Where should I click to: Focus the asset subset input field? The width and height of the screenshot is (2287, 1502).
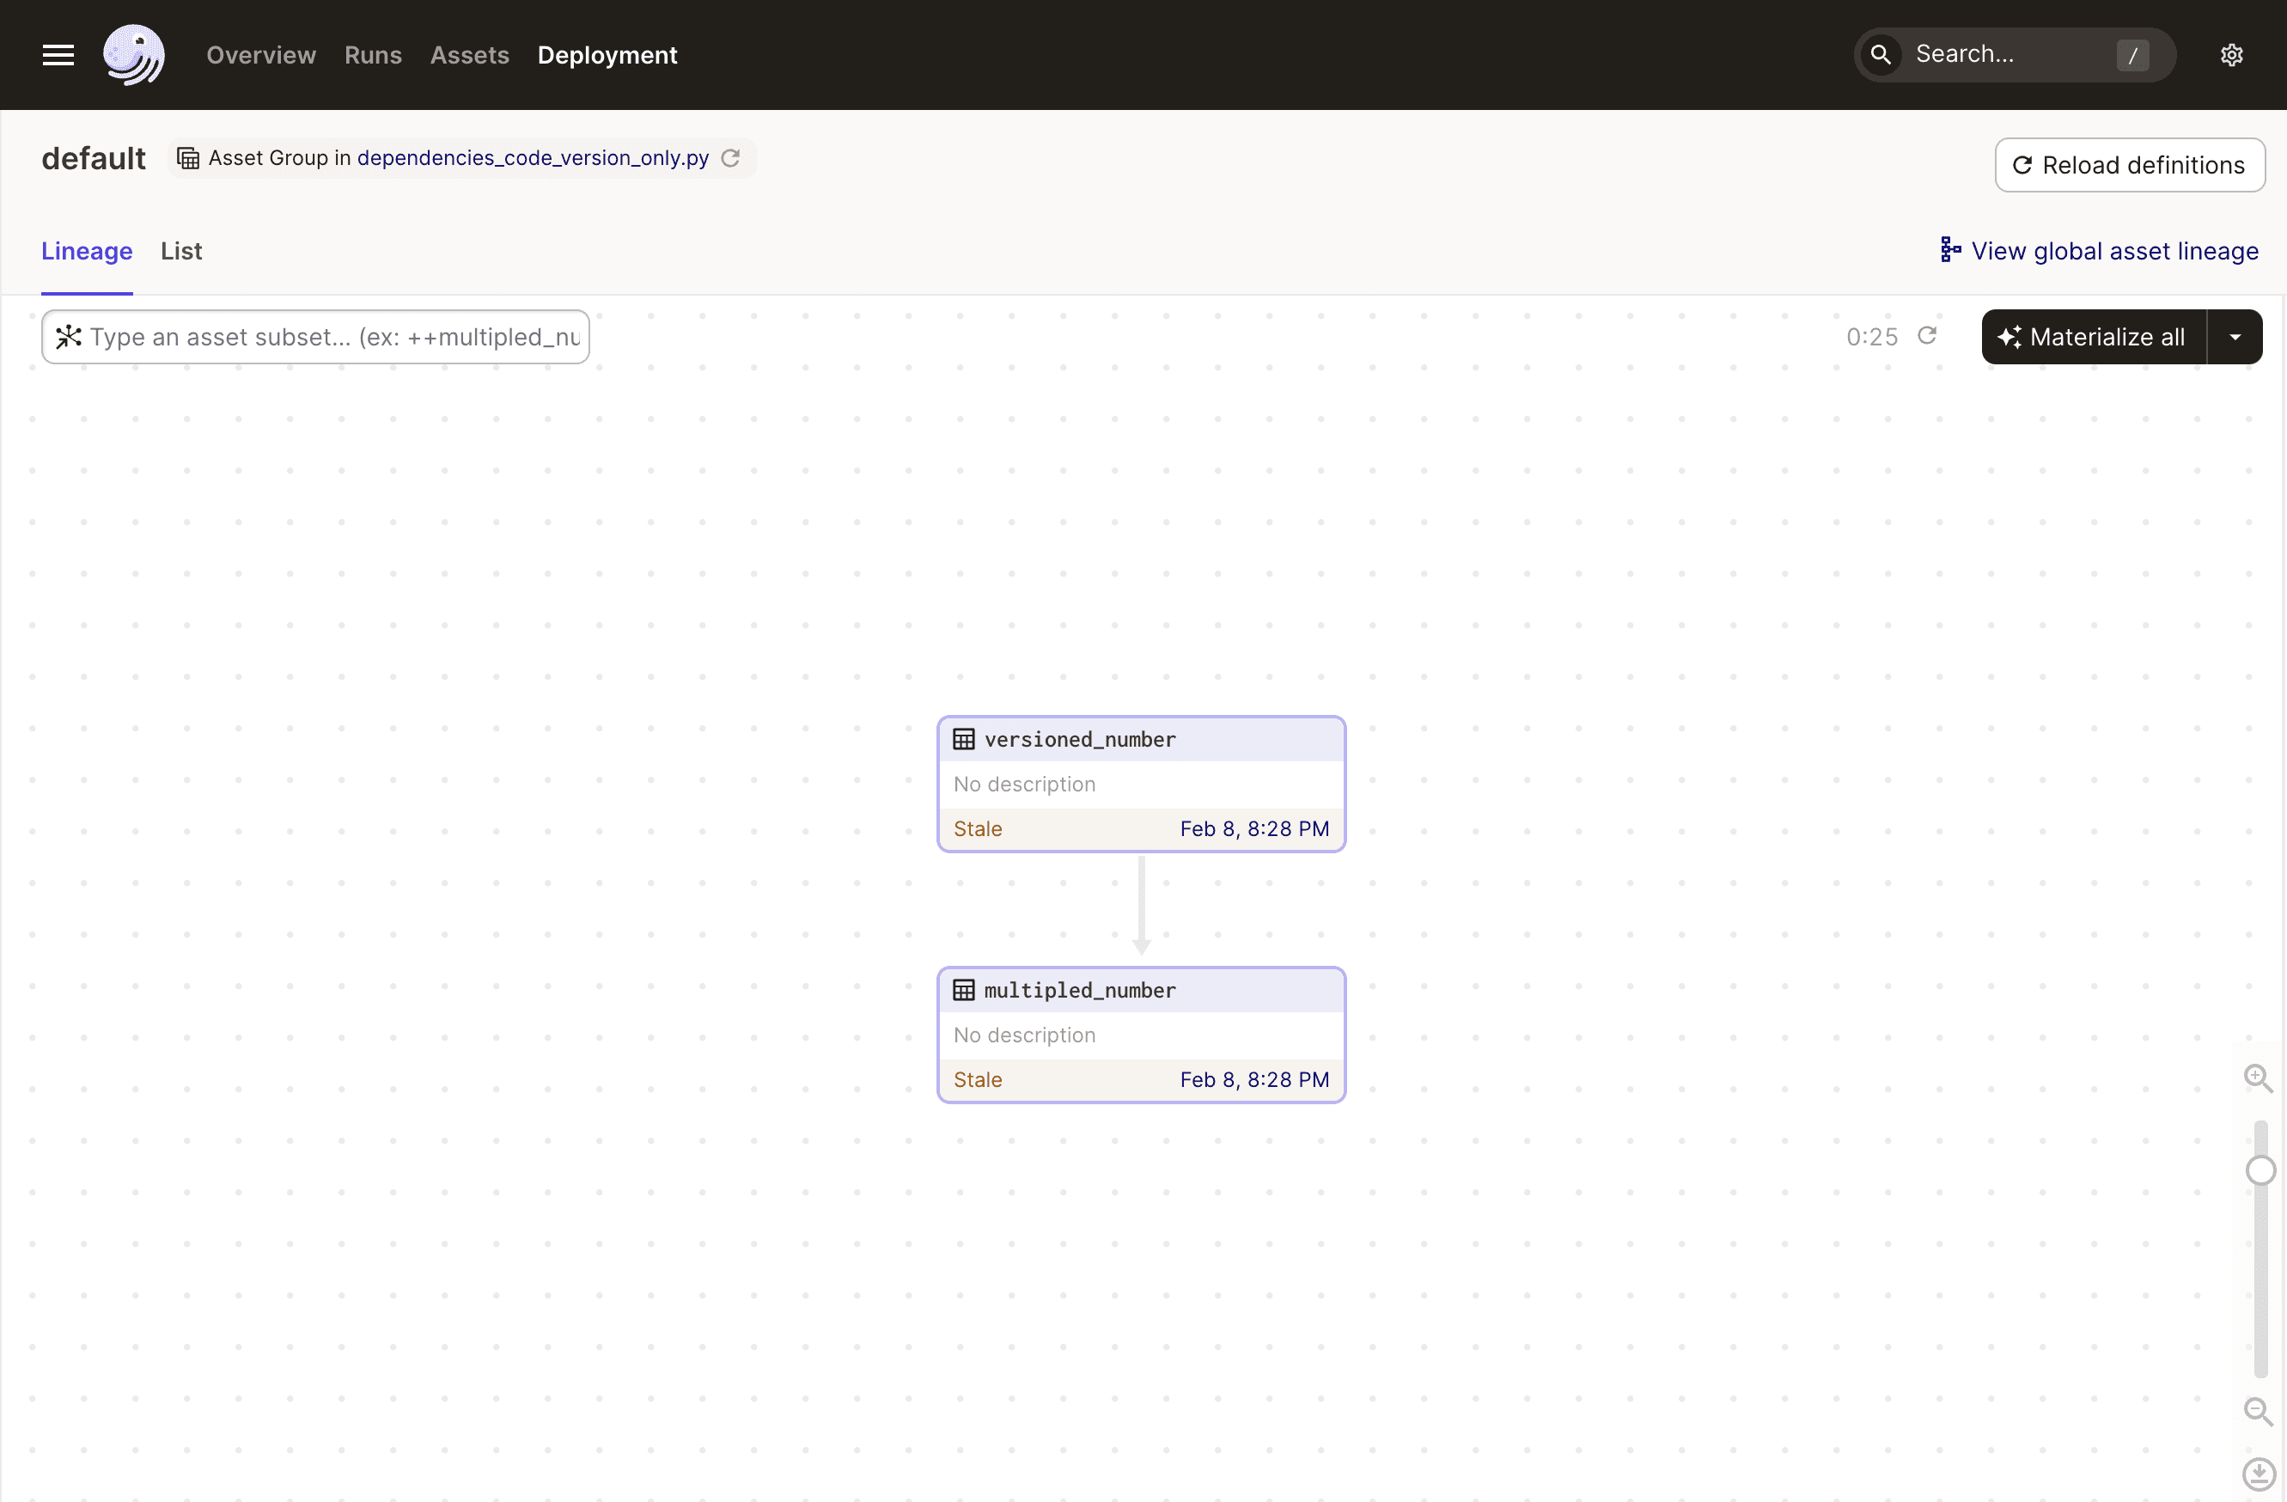coord(315,336)
